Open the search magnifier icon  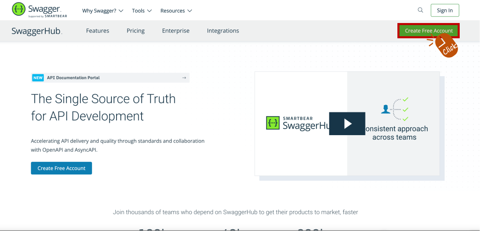click(420, 10)
